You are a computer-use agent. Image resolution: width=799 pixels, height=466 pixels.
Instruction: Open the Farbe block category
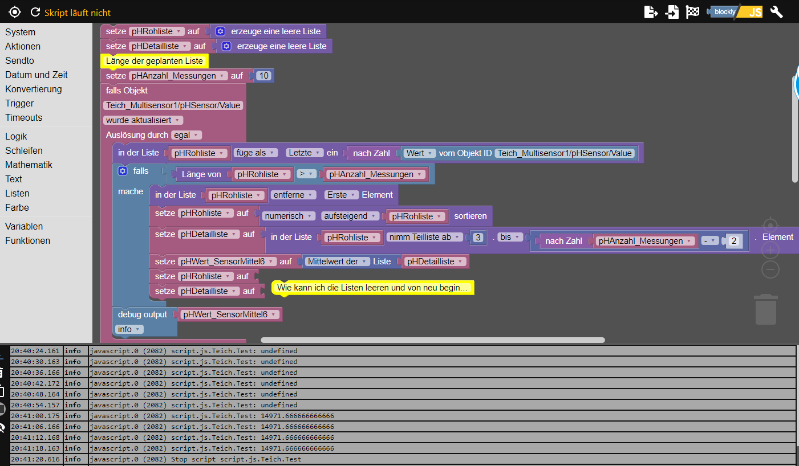coord(17,208)
